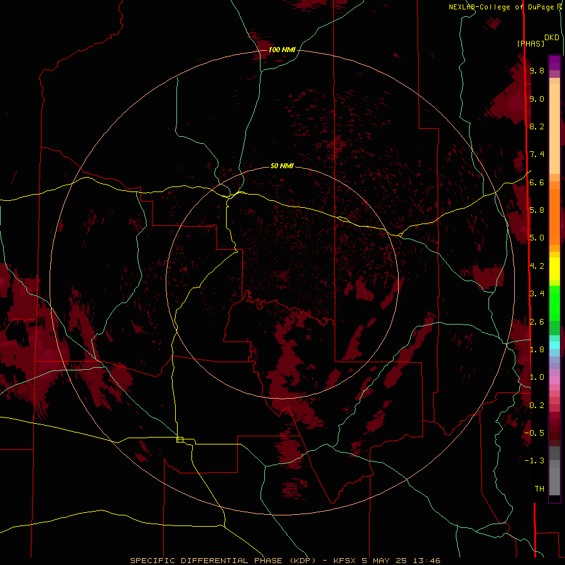This screenshot has width=565, height=565.
Task: Click the 4.2 value on the scale
Action: (x=537, y=266)
